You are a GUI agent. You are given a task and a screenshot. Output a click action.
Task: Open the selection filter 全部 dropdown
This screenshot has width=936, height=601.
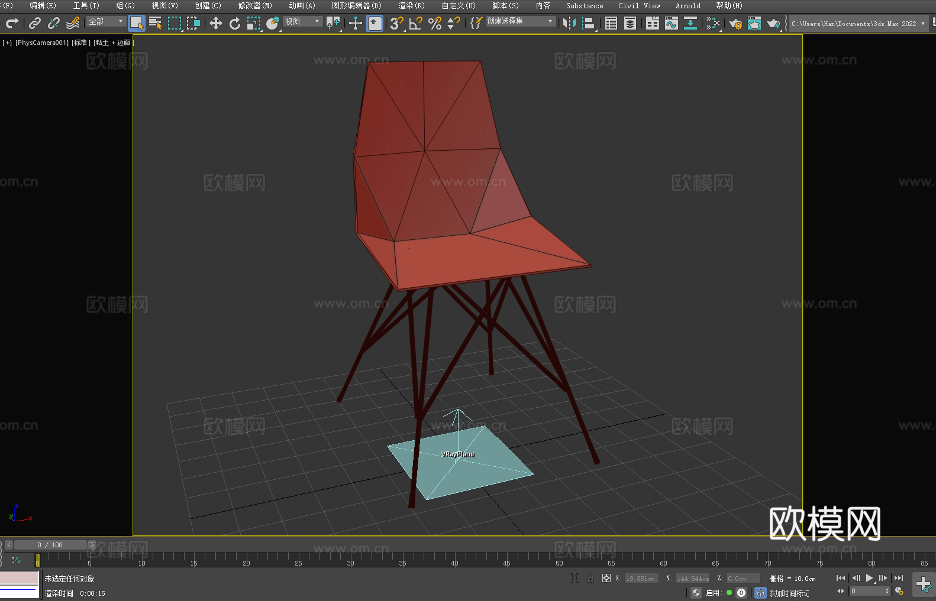click(106, 21)
